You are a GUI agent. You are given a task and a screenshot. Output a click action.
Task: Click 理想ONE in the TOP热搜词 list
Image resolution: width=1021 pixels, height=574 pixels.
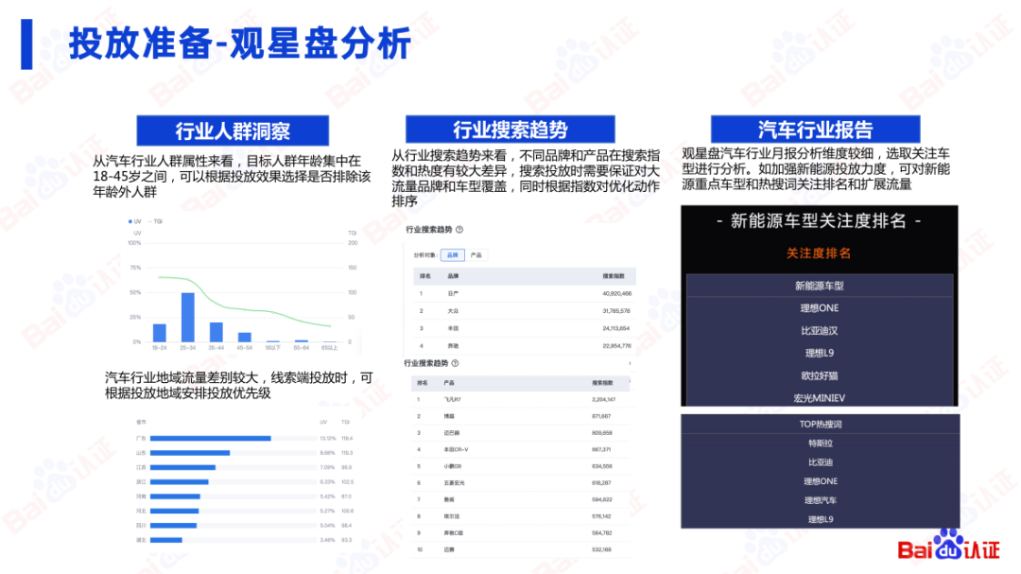pos(821,481)
